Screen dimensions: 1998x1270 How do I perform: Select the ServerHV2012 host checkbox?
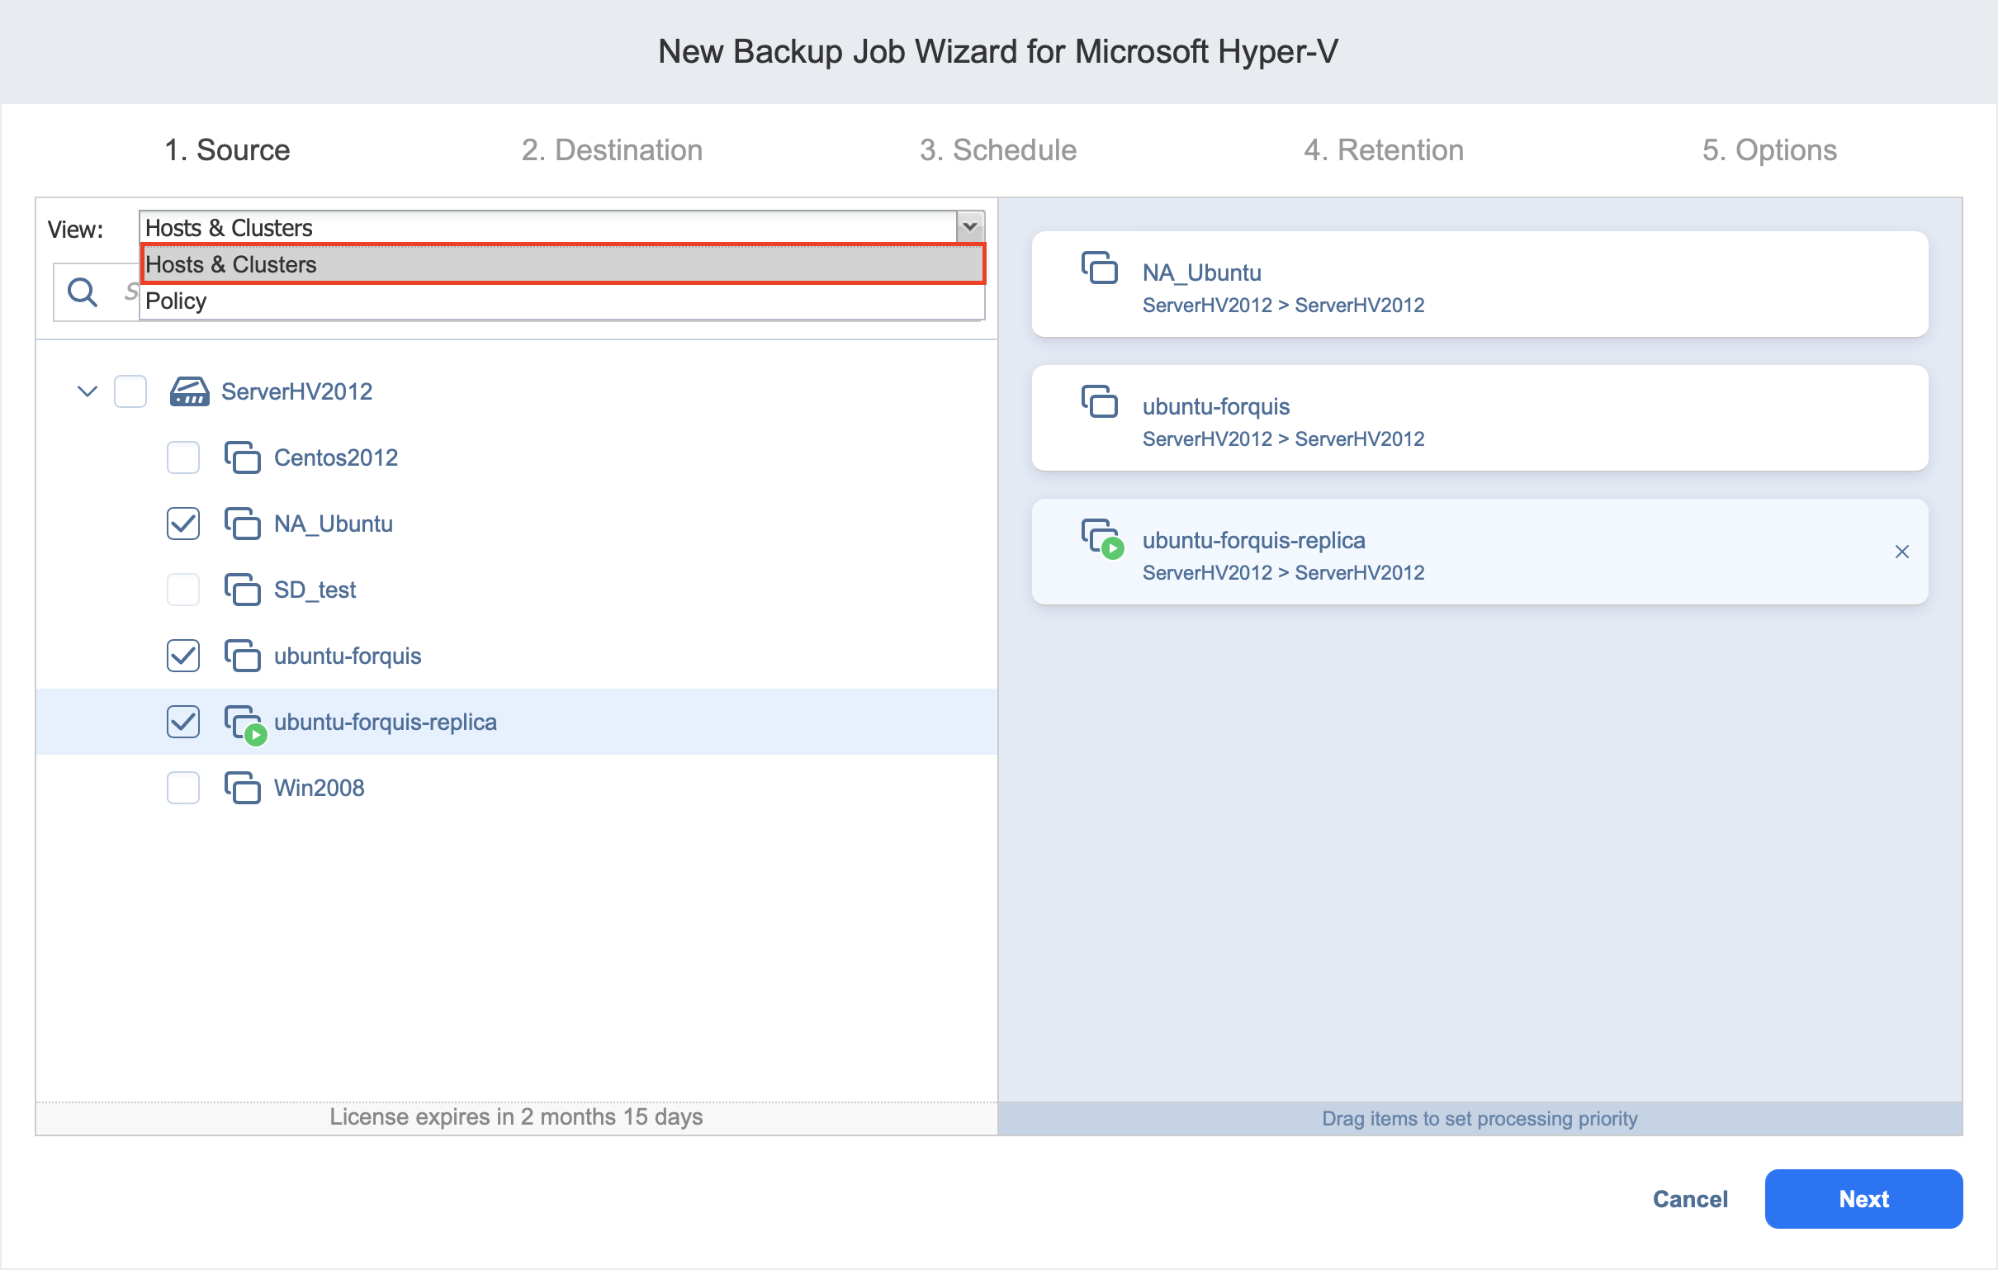click(130, 391)
